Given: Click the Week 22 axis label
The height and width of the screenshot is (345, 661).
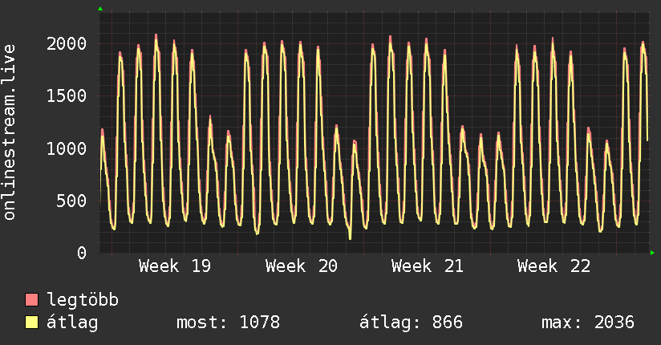Looking at the screenshot, I should point(554,266).
